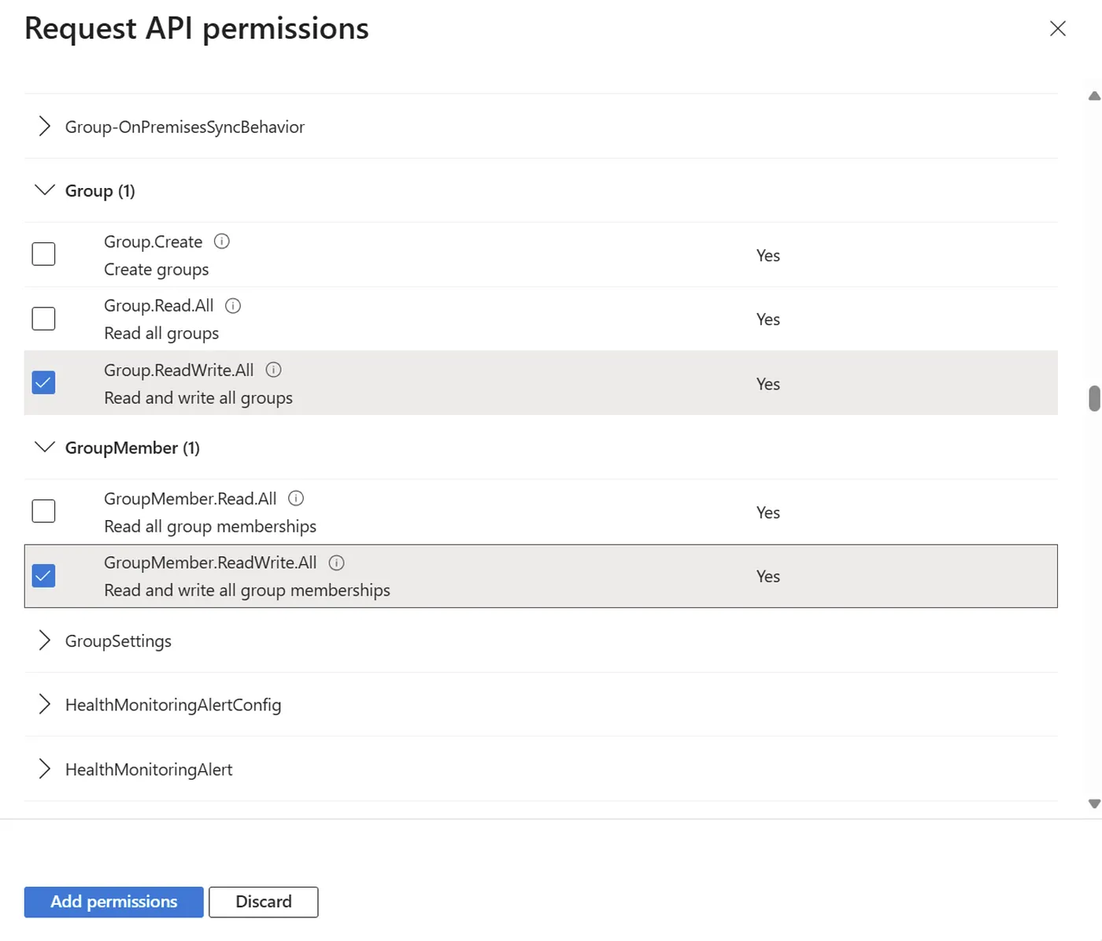This screenshot has width=1102, height=941.
Task: Expand Group-OnPremisesSyncBehavior section
Action: pos(45,127)
